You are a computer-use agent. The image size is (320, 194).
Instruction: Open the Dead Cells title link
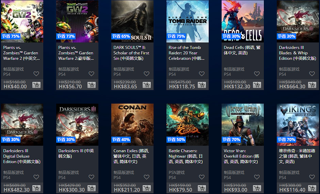242,50
